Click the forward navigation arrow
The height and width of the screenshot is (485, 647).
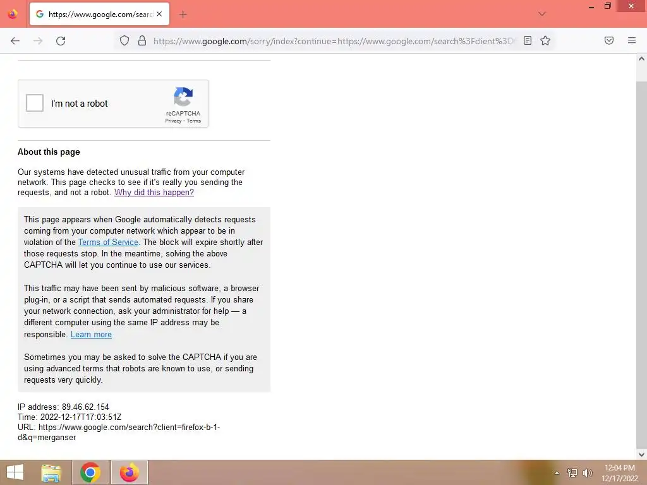pos(38,41)
